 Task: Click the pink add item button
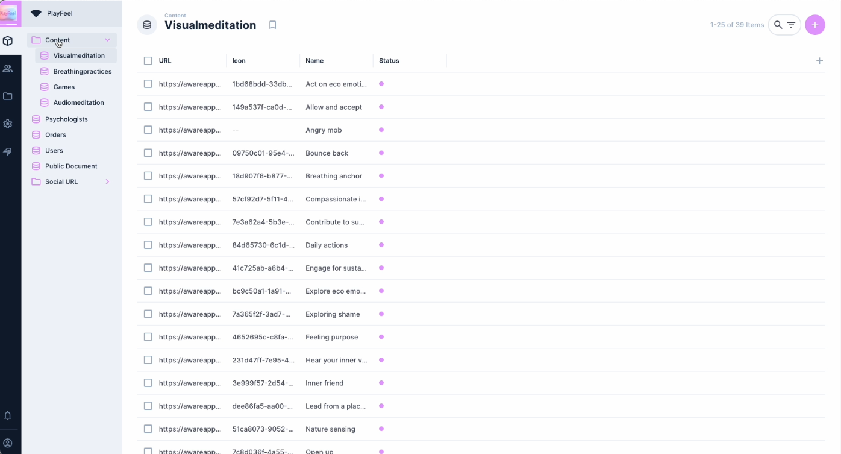(814, 25)
